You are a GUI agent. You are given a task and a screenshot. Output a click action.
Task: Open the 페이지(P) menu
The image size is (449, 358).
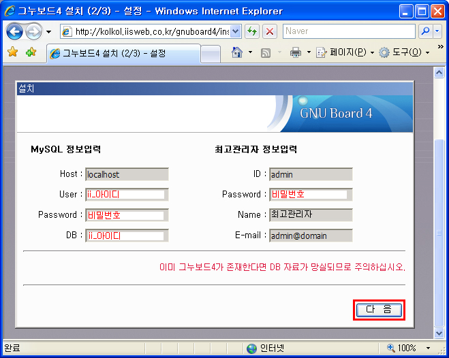(x=345, y=52)
